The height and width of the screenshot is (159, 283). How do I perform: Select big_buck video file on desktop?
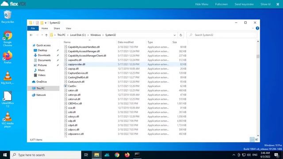click(x=8, y=78)
